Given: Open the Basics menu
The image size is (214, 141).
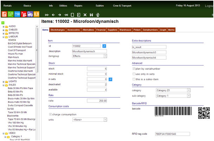Looking at the screenshot, I should click(x=27, y=6).
